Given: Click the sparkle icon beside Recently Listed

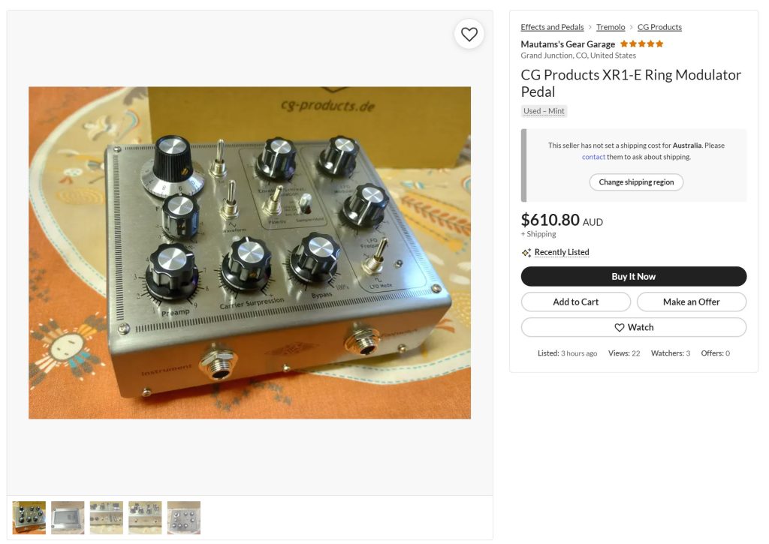Looking at the screenshot, I should click(x=526, y=253).
